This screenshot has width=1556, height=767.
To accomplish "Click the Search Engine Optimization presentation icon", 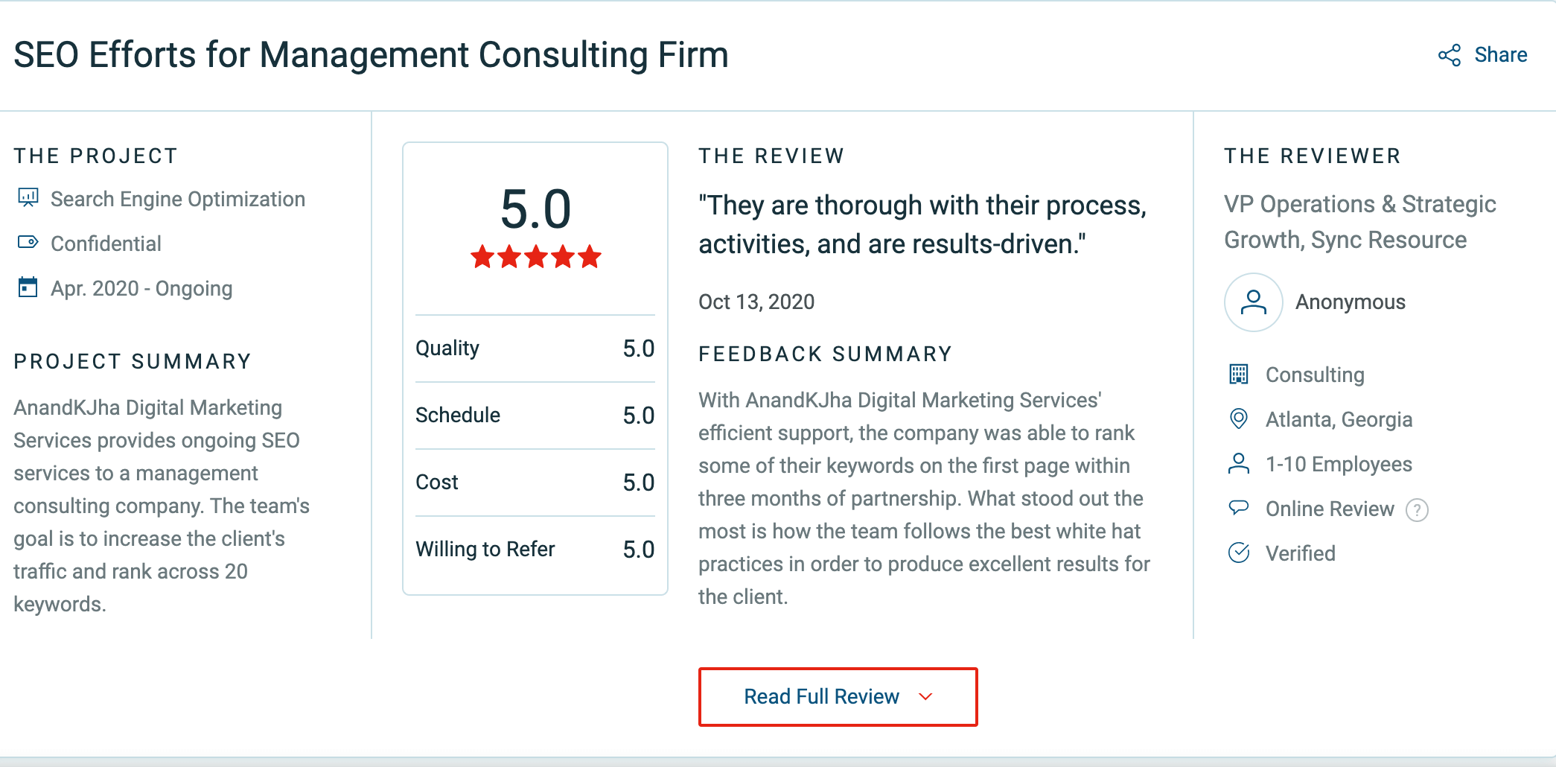I will click(28, 198).
